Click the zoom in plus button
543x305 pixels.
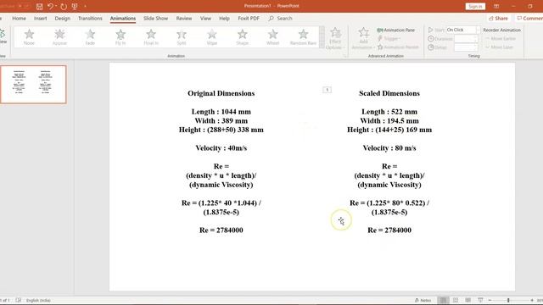tap(532, 300)
